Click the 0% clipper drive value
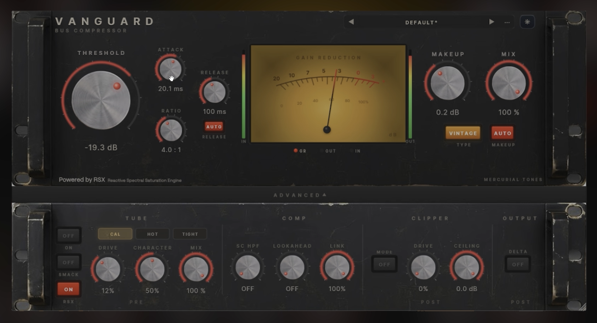Screen dimensions: 597x323 (x=423, y=289)
